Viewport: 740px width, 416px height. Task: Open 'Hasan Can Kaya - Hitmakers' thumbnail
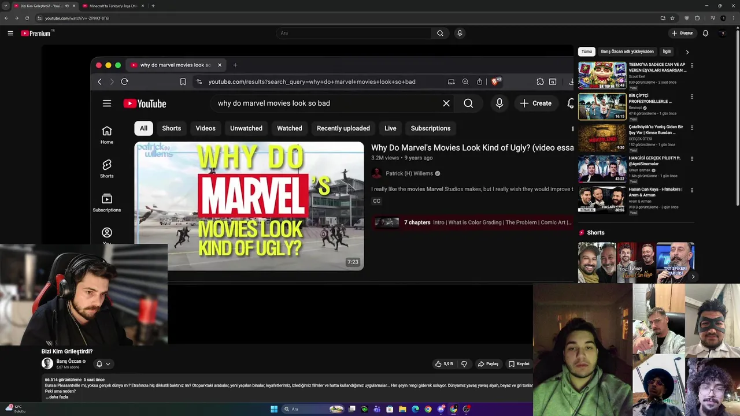(602, 200)
